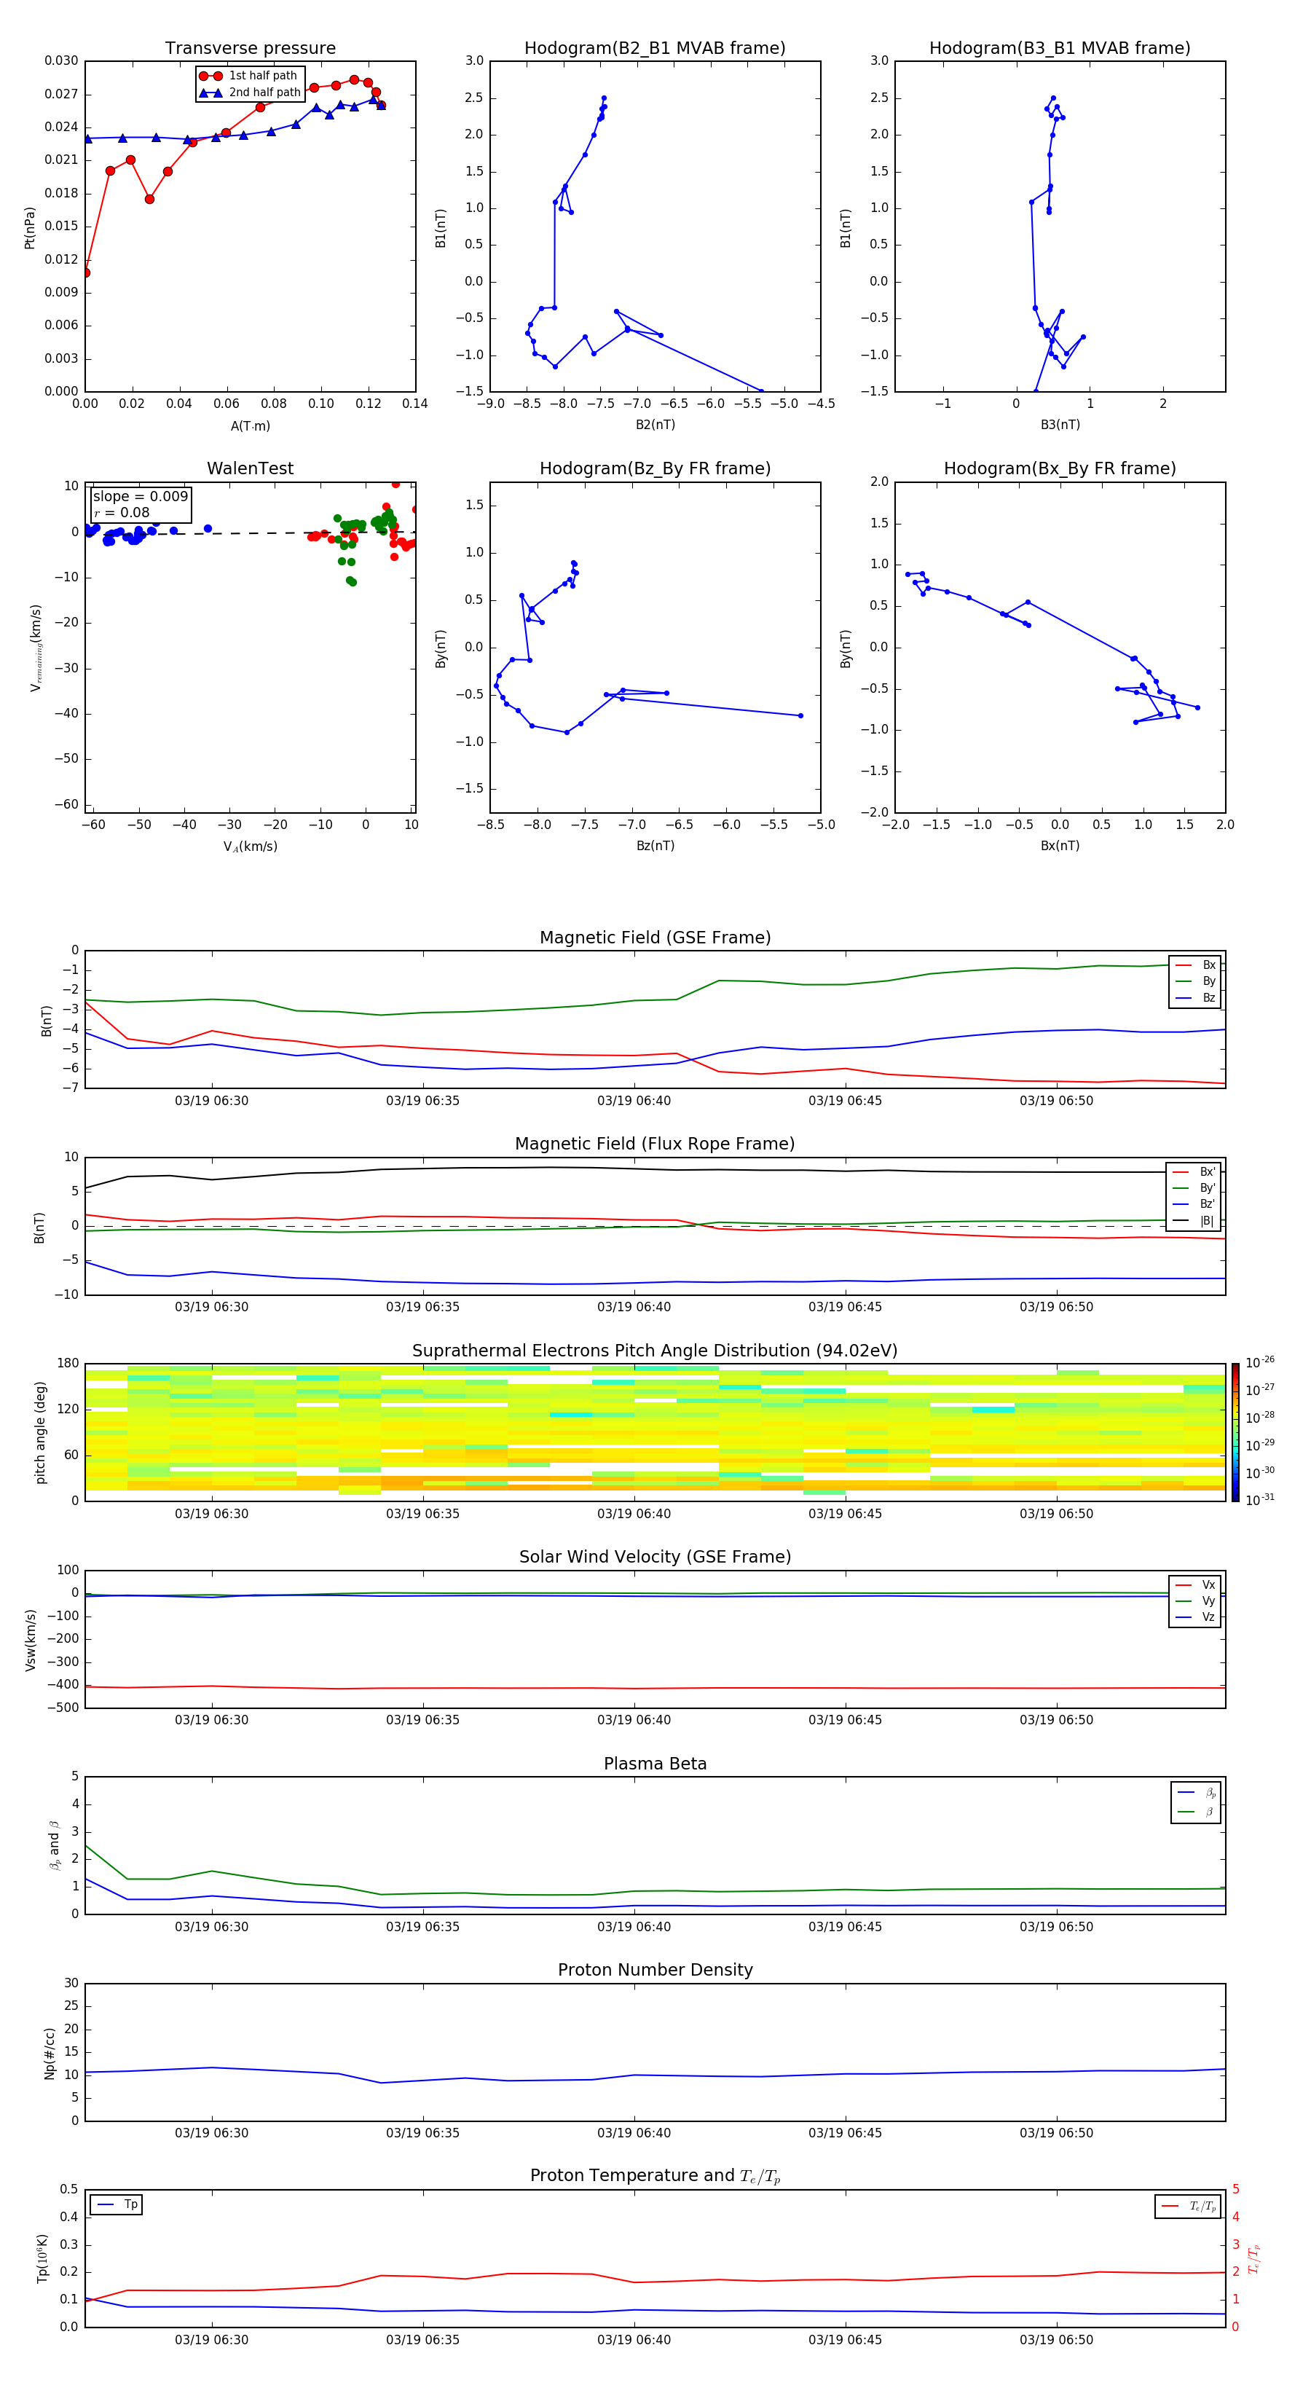Click the "Hodogram(B3_B1 MVAB frame)" title

(x=1060, y=49)
